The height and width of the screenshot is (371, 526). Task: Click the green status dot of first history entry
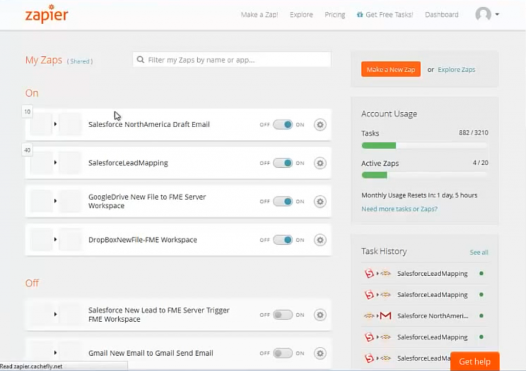click(x=481, y=274)
